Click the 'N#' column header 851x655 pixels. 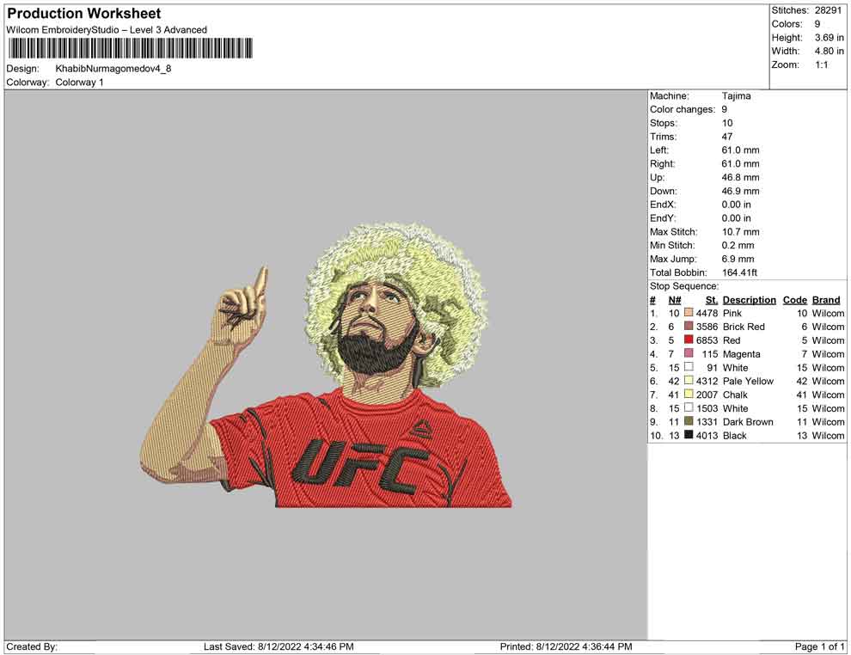click(675, 300)
